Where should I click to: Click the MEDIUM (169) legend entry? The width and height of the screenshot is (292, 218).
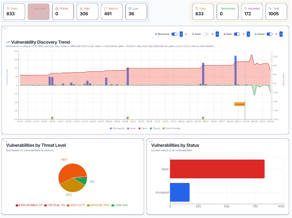(98, 205)
